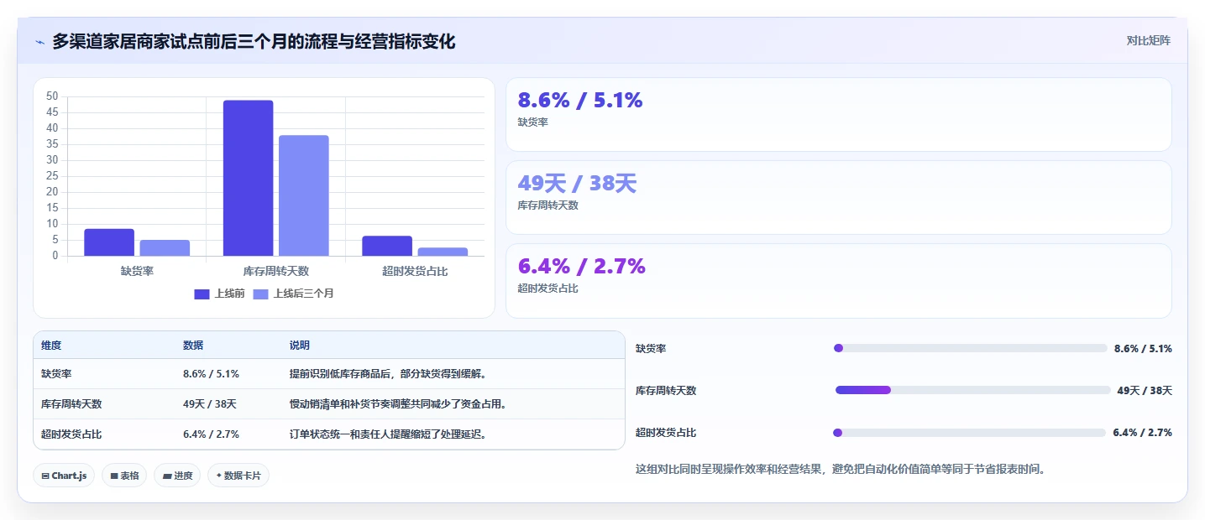The image size is (1205, 520).
Task: Click the lightning icon beside the title
Action: 39,42
